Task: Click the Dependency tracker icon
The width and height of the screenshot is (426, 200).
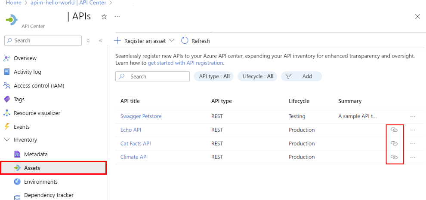Action: (x=17, y=197)
